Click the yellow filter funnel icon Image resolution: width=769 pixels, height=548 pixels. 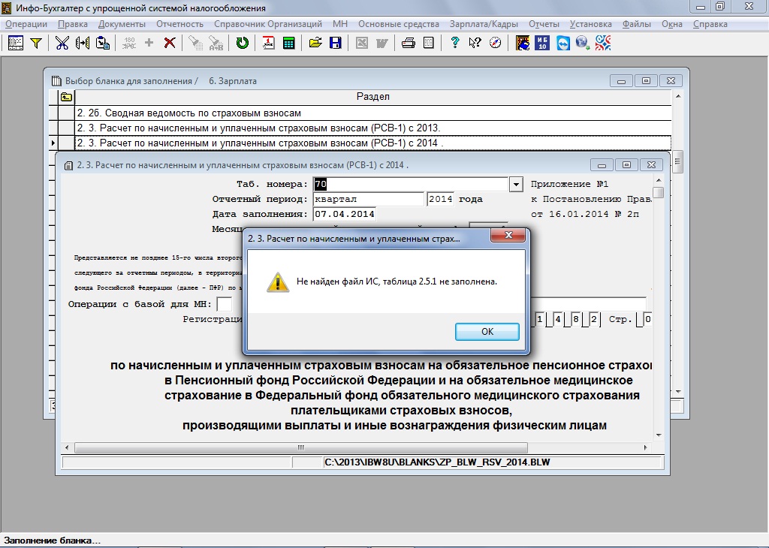36,43
